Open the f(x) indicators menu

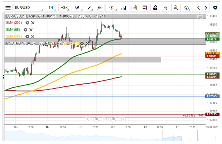click(100, 8)
